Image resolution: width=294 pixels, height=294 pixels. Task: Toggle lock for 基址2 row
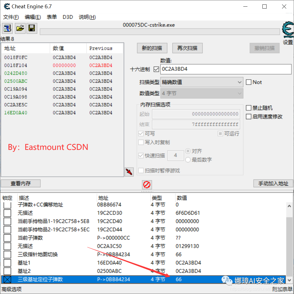pos(7,271)
